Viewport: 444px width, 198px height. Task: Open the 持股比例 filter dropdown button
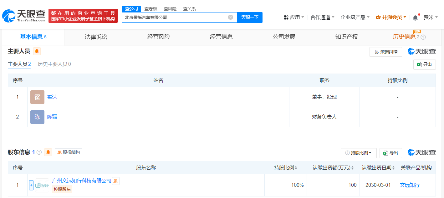tap(359, 153)
